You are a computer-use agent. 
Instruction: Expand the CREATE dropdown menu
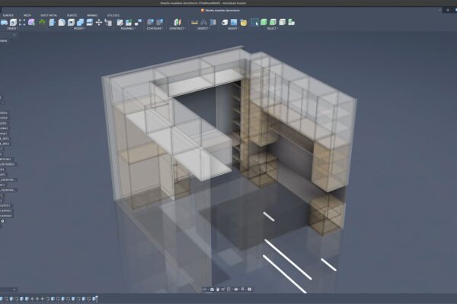coord(12,29)
